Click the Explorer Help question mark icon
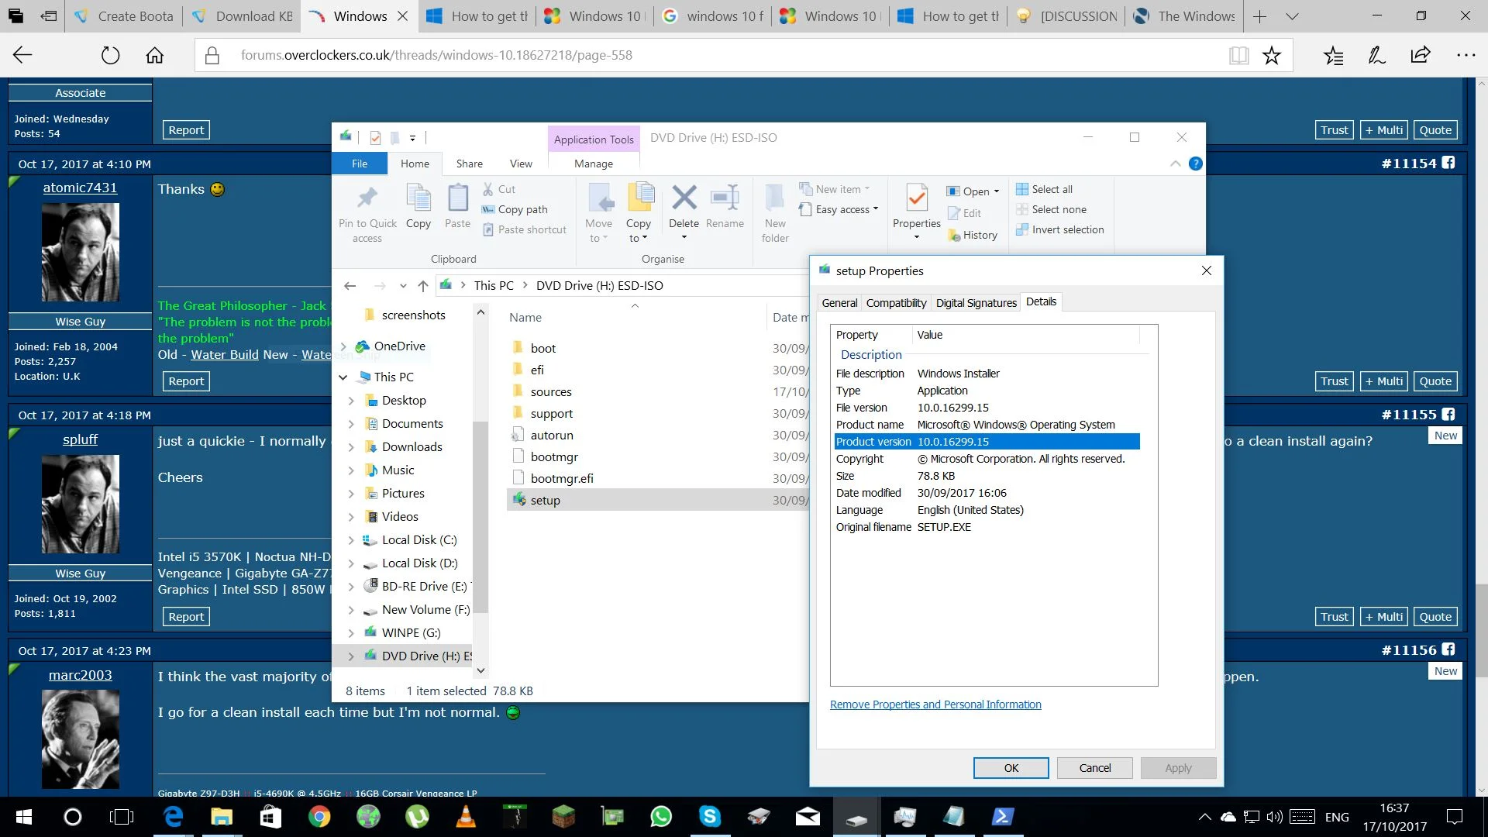 [1196, 164]
